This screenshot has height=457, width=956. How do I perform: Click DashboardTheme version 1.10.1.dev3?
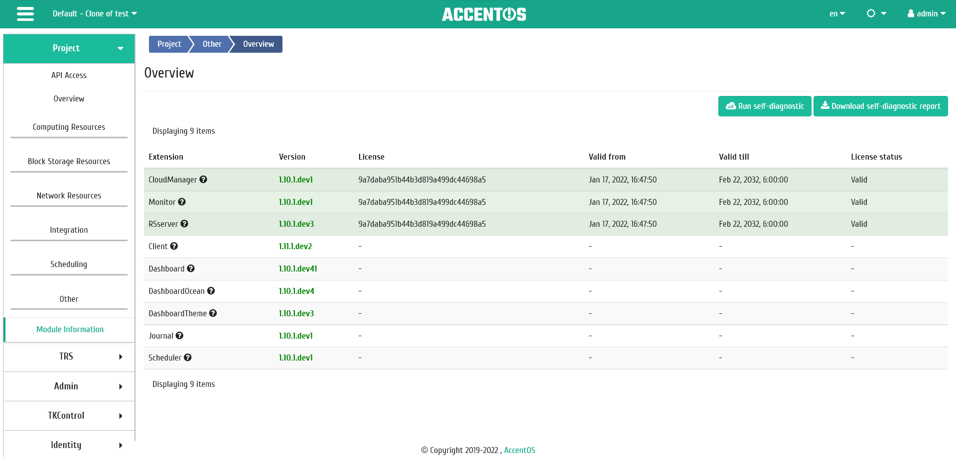coord(296,314)
